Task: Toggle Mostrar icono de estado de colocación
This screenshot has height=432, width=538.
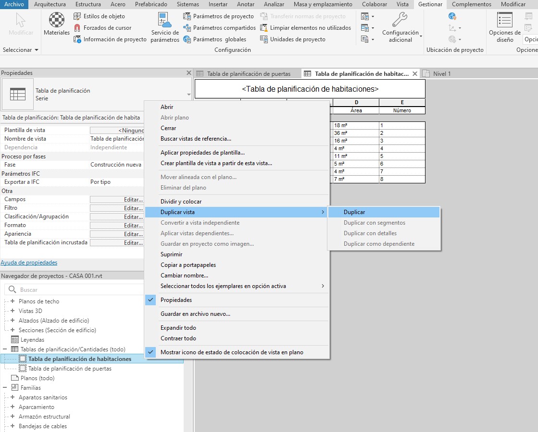Action: 151,352
